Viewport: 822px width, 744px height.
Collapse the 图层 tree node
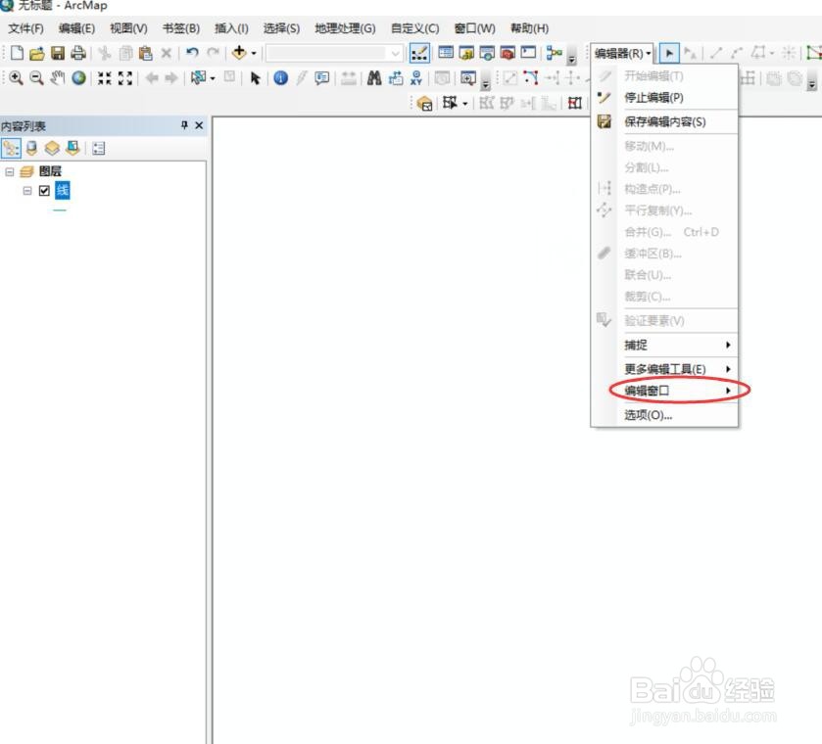(x=9, y=171)
